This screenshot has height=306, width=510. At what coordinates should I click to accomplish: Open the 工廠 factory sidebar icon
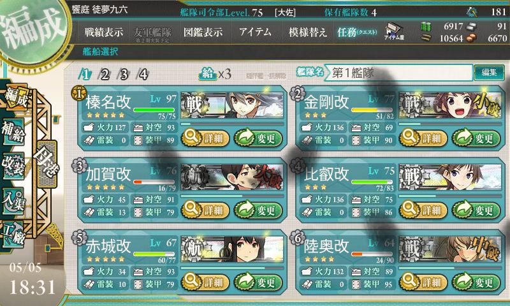[13, 234]
